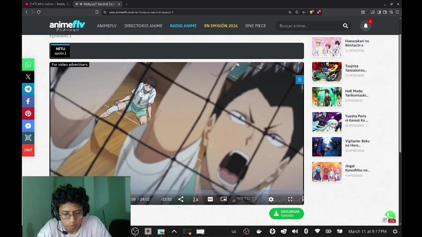Screen dimensions: 422x237
Task: Open zoom magnifier icon in address bar
Action: point(297,12)
